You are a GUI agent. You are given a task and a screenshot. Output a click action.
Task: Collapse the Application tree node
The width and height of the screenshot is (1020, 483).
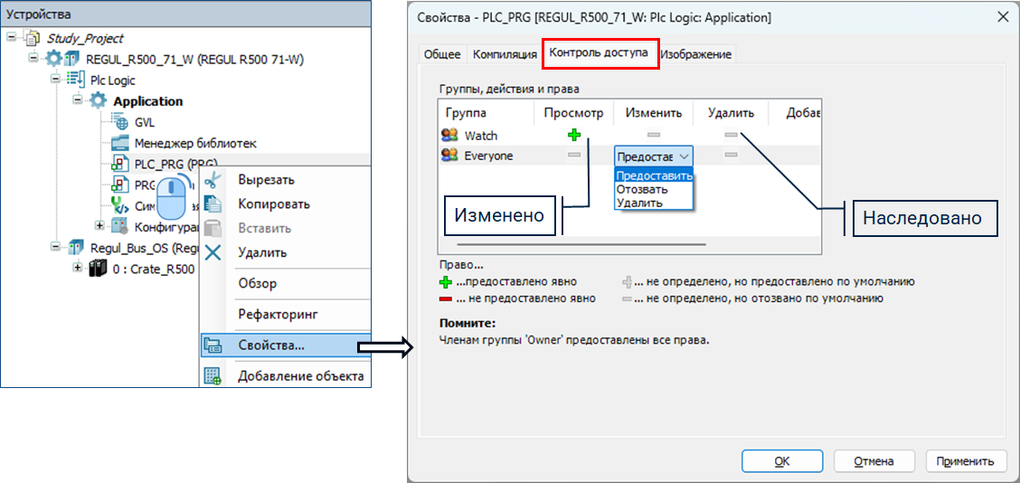pos(78,101)
